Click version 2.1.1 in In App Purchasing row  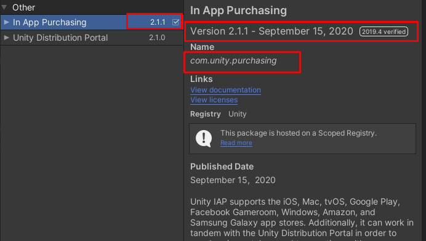[158, 22]
